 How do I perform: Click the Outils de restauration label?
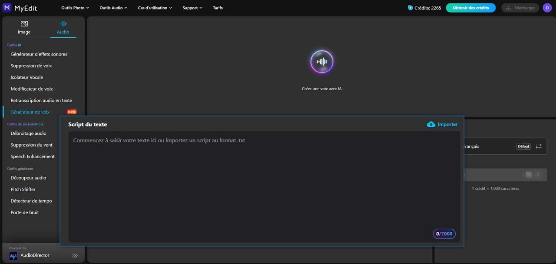[x=25, y=124]
